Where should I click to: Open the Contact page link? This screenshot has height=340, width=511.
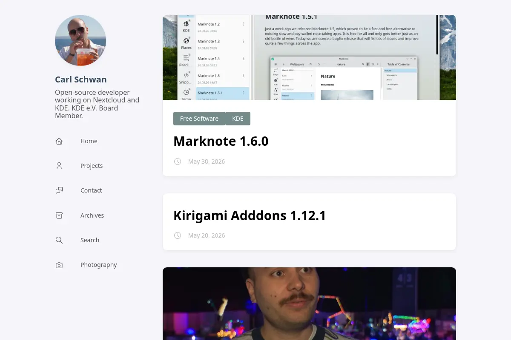pyautogui.click(x=91, y=190)
